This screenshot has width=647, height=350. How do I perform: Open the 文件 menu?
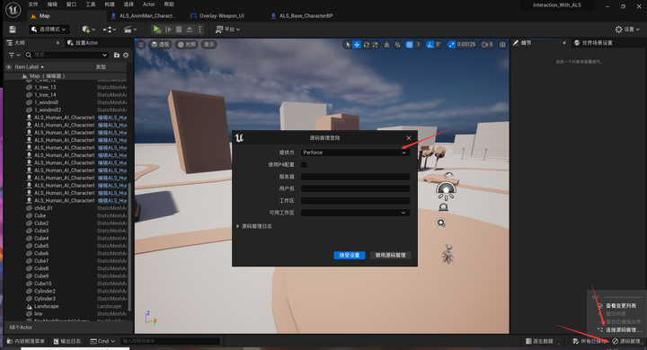33,4
